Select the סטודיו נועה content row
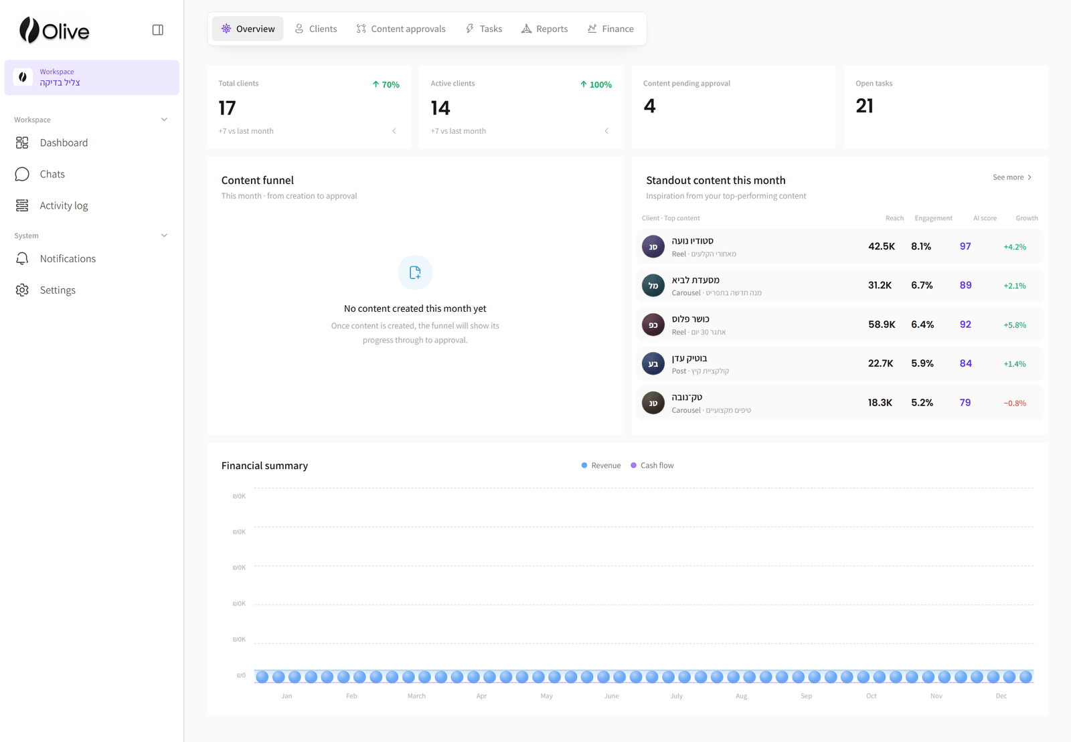Screen dimensions: 1071x742 [839, 247]
